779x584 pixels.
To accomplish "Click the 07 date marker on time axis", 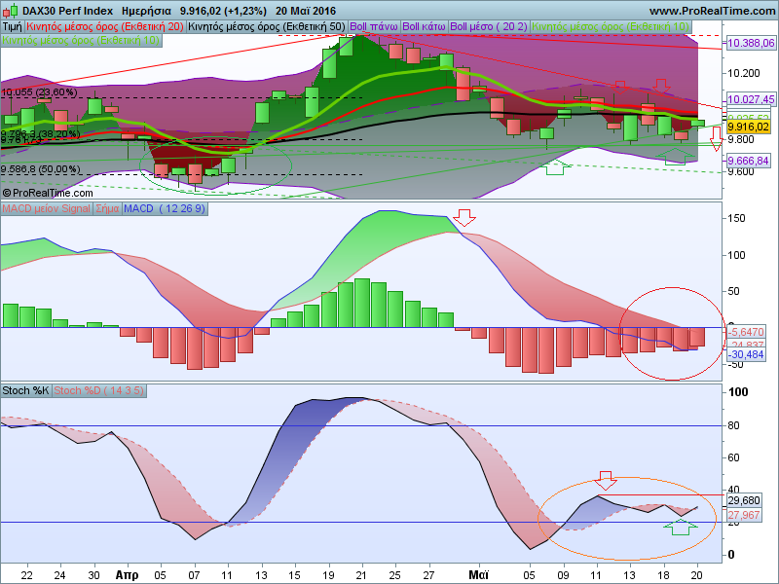I will (194, 575).
